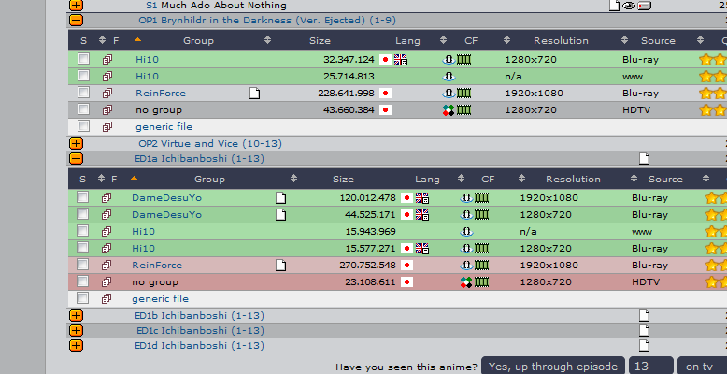Collapse the OP1 Brynhildr in the Darkness section
727x374 pixels.
point(76,21)
